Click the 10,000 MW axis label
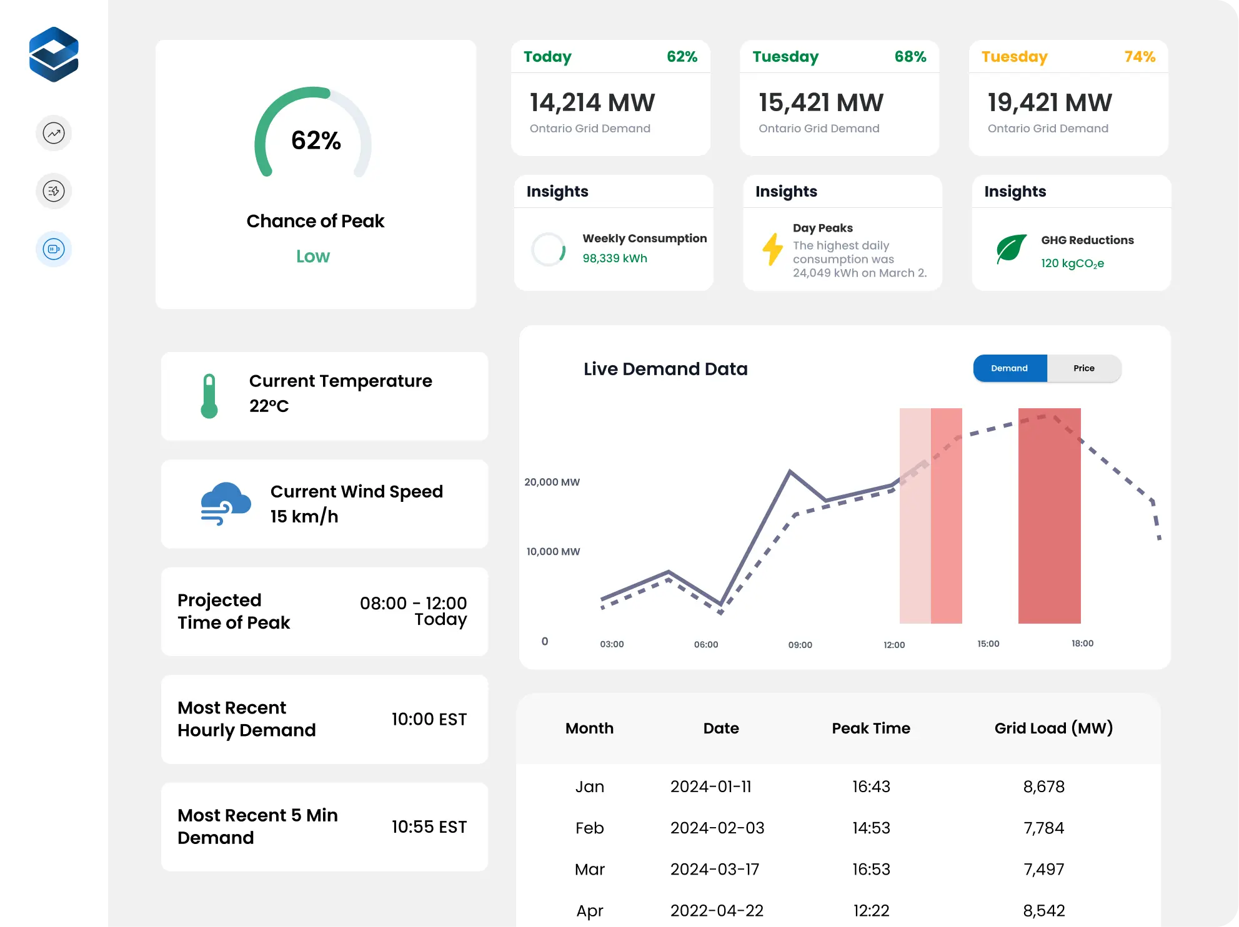 (x=553, y=552)
